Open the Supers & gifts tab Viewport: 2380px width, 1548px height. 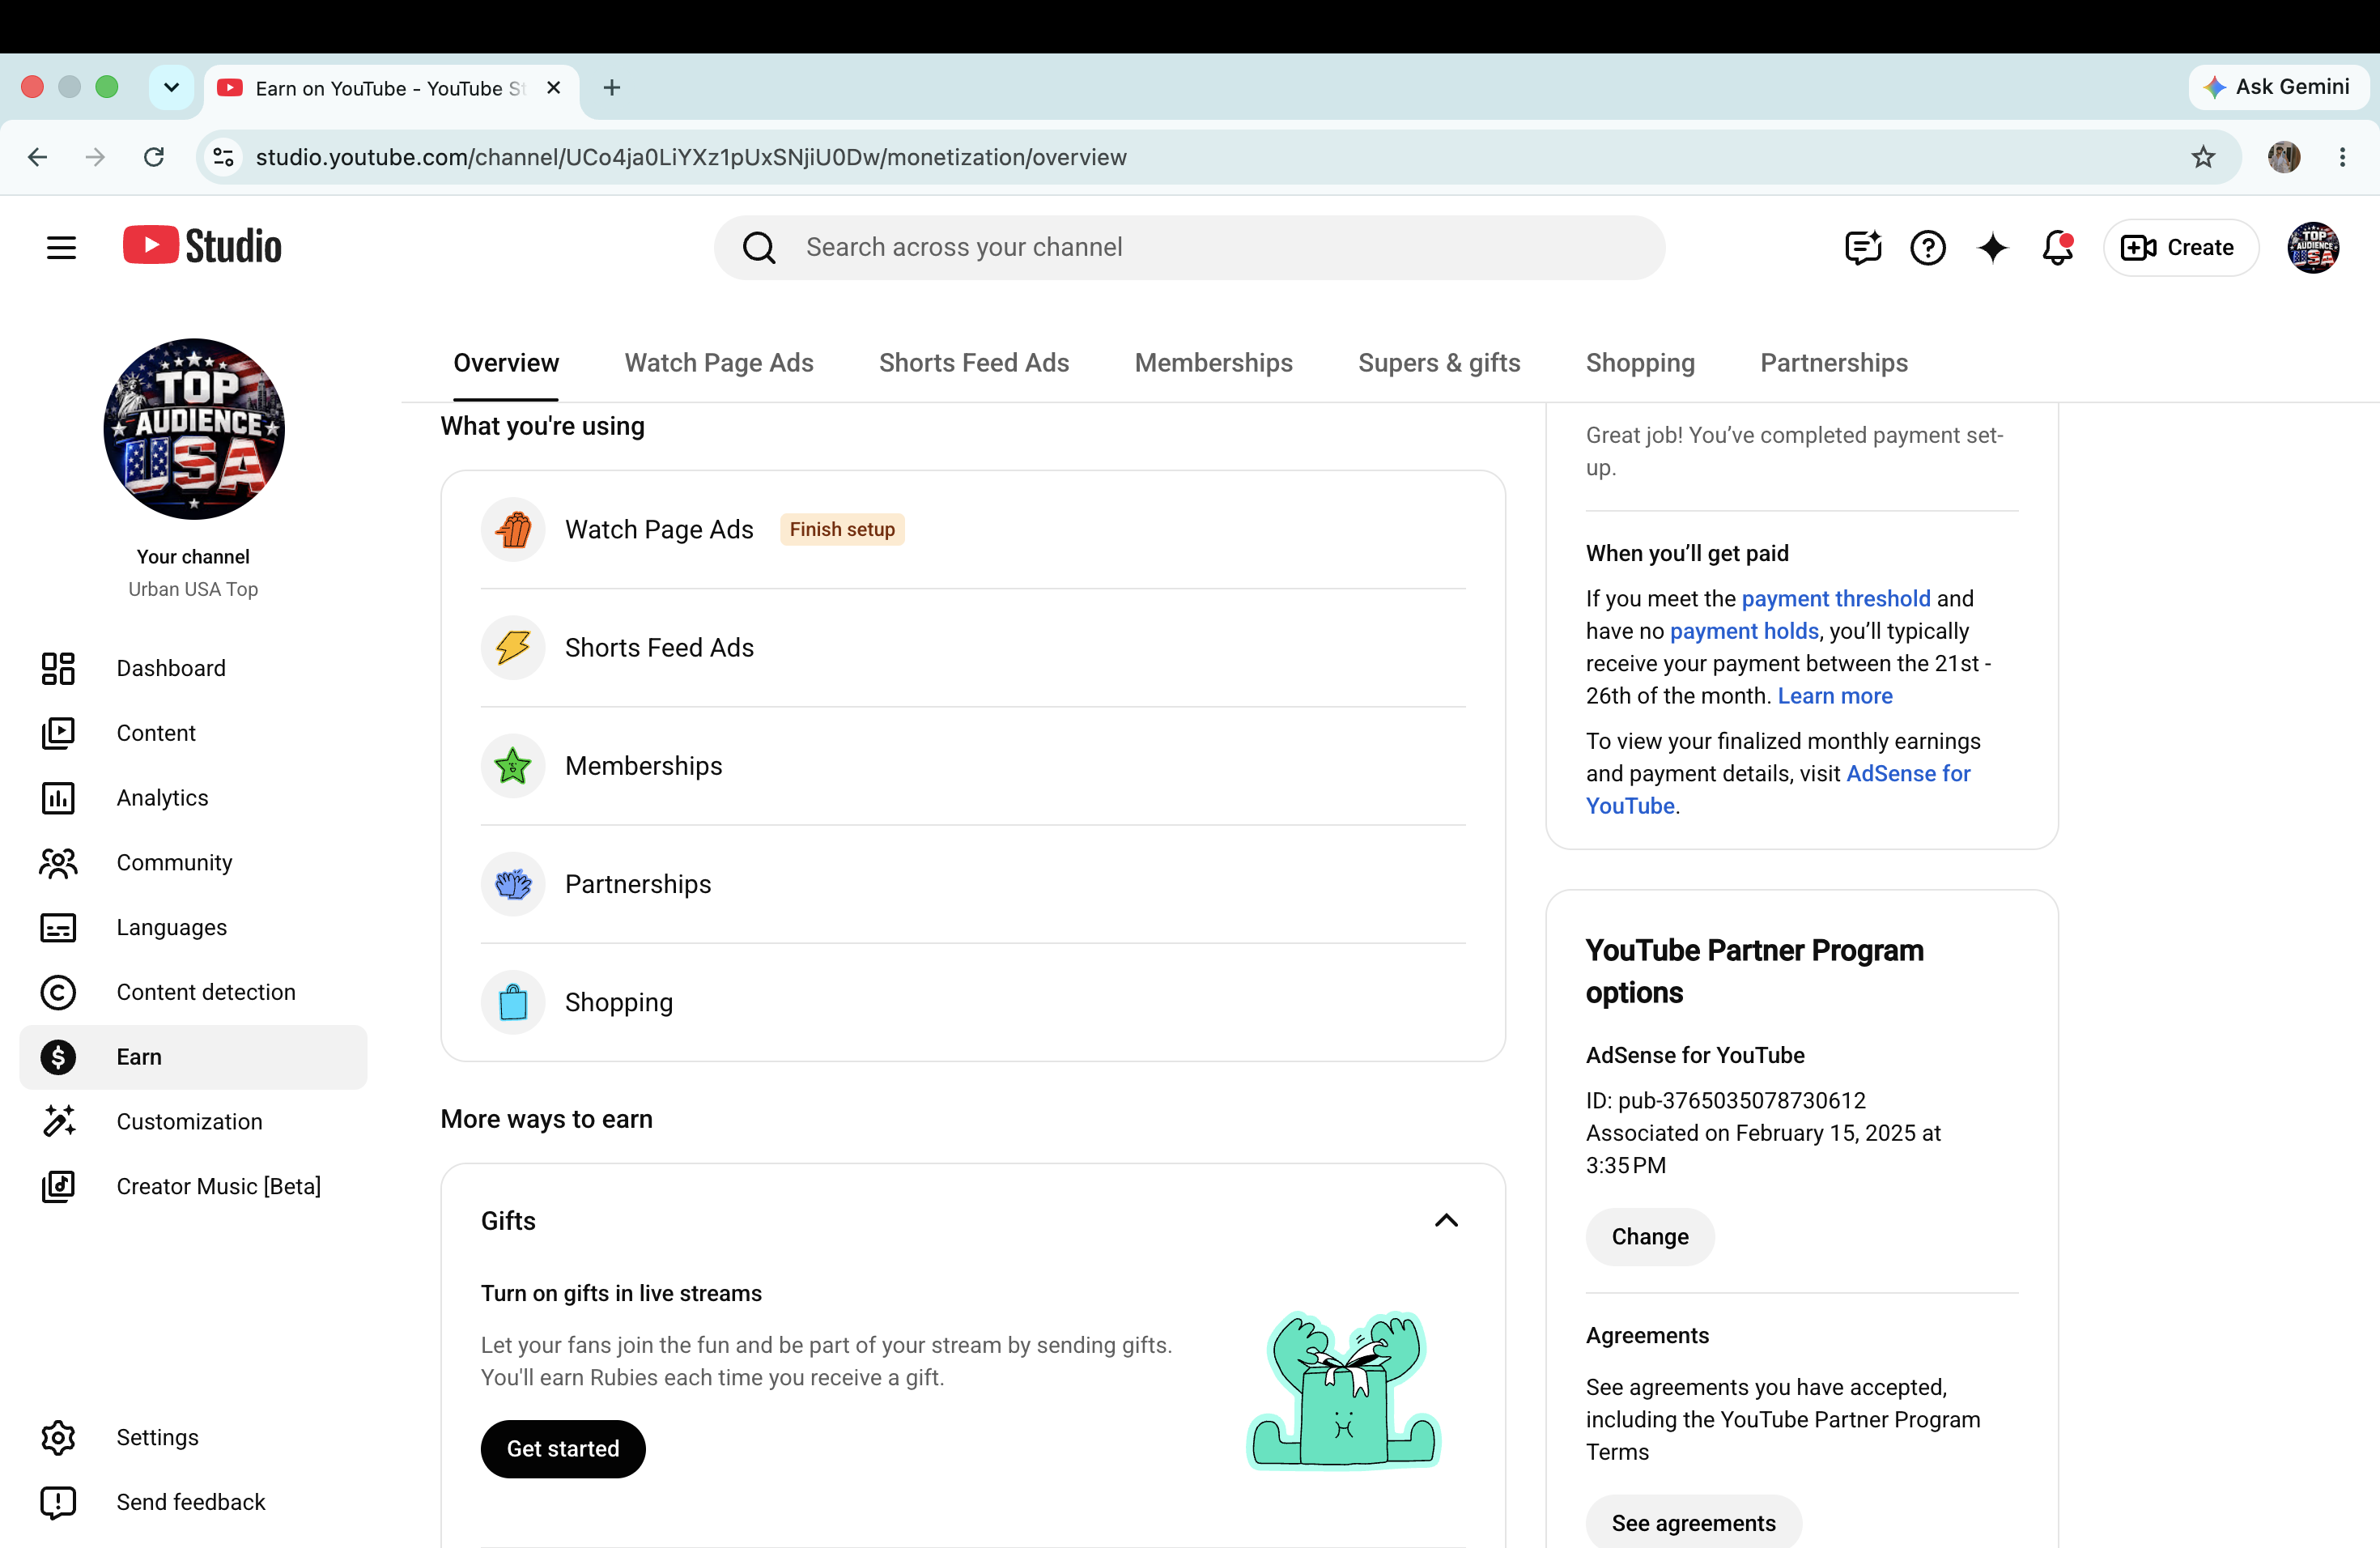(1439, 363)
